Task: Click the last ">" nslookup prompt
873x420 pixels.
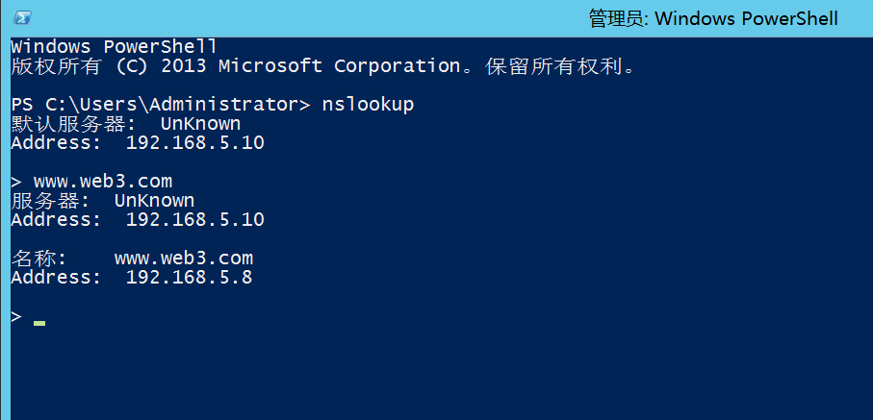Action: pos(16,316)
